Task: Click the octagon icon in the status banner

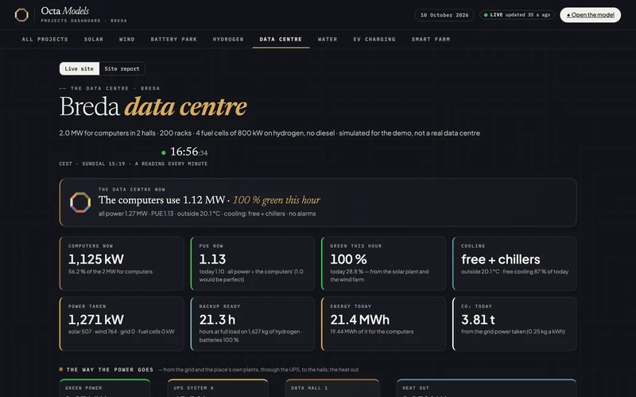Action: click(80, 202)
